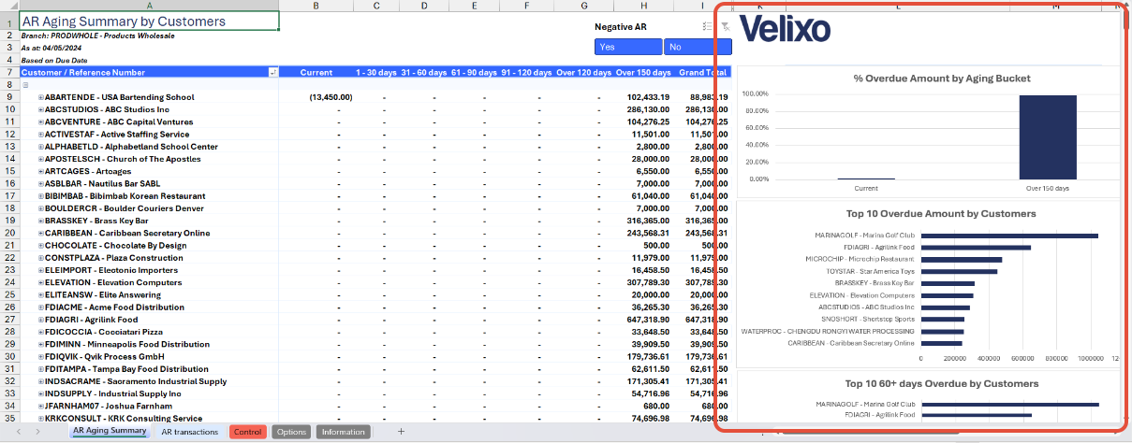The width and height of the screenshot is (1132, 443).
Task: Expand the FDIQVIK customer row
Action: coord(40,356)
